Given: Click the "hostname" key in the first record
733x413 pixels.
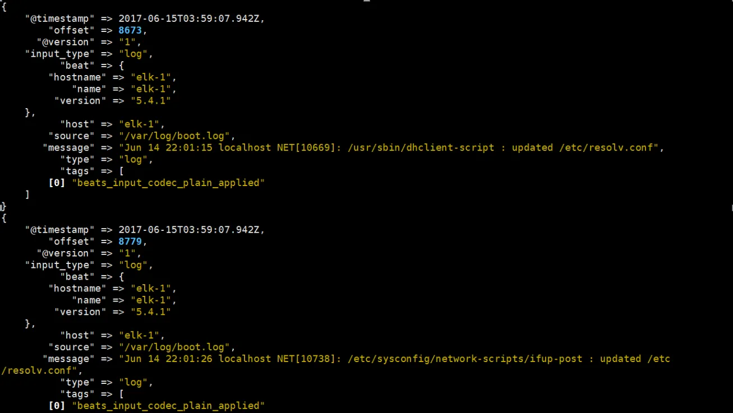Looking at the screenshot, I should tap(77, 77).
